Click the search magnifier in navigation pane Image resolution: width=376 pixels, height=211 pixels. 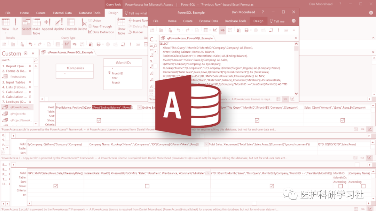point(36,60)
